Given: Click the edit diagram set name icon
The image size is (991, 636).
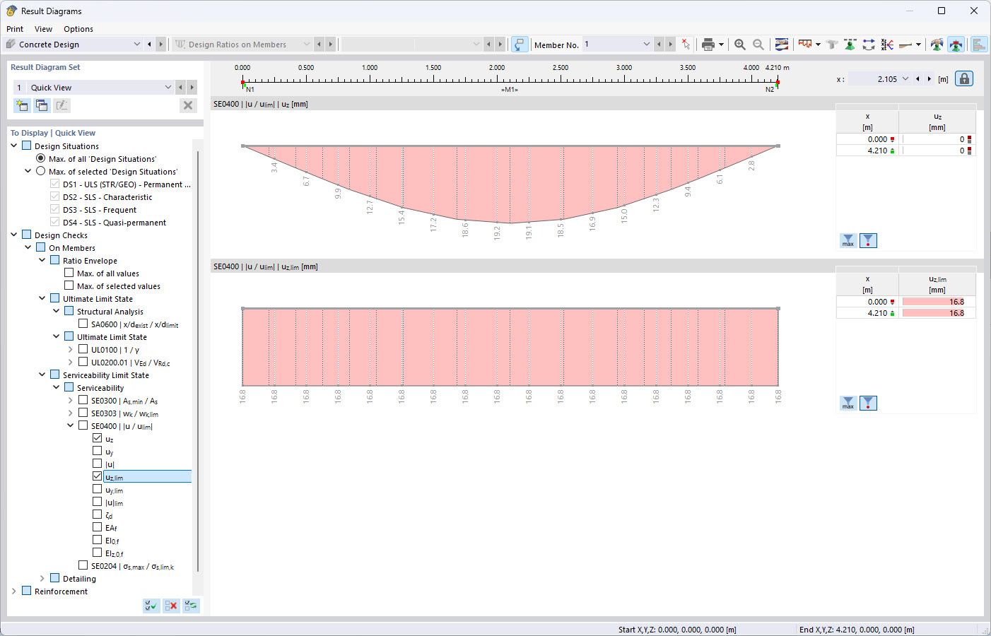Looking at the screenshot, I should click(61, 105).
